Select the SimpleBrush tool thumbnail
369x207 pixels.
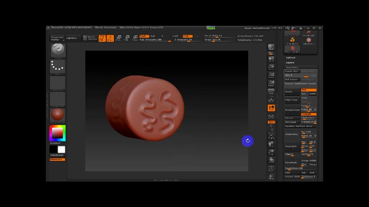click(x=292, y=41)
